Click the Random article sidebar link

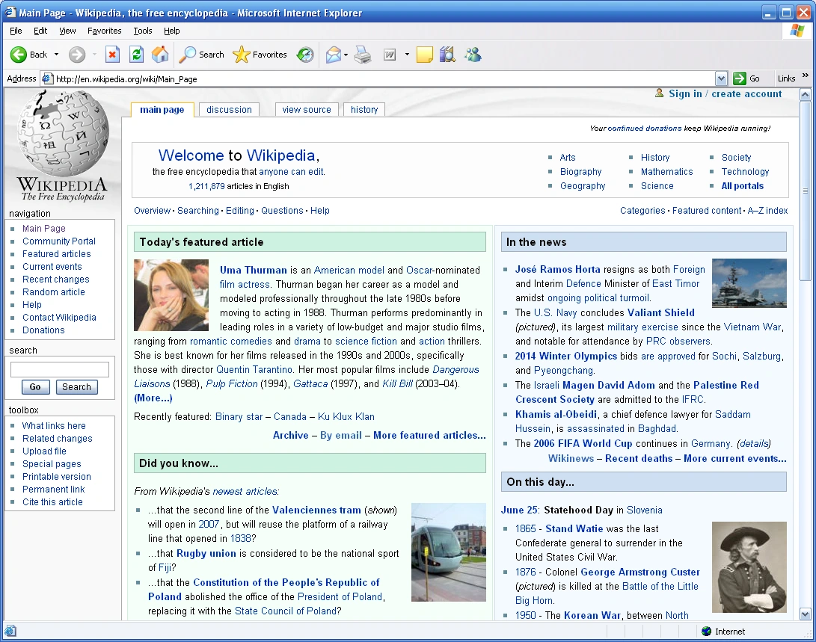pos(54,292)
